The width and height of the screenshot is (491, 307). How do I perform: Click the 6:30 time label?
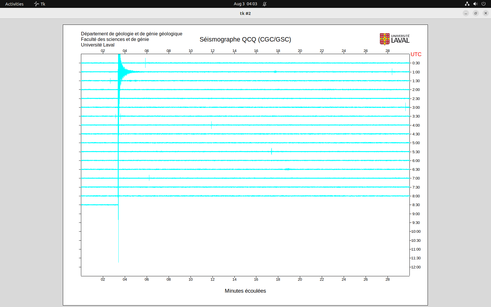[416, 170]
